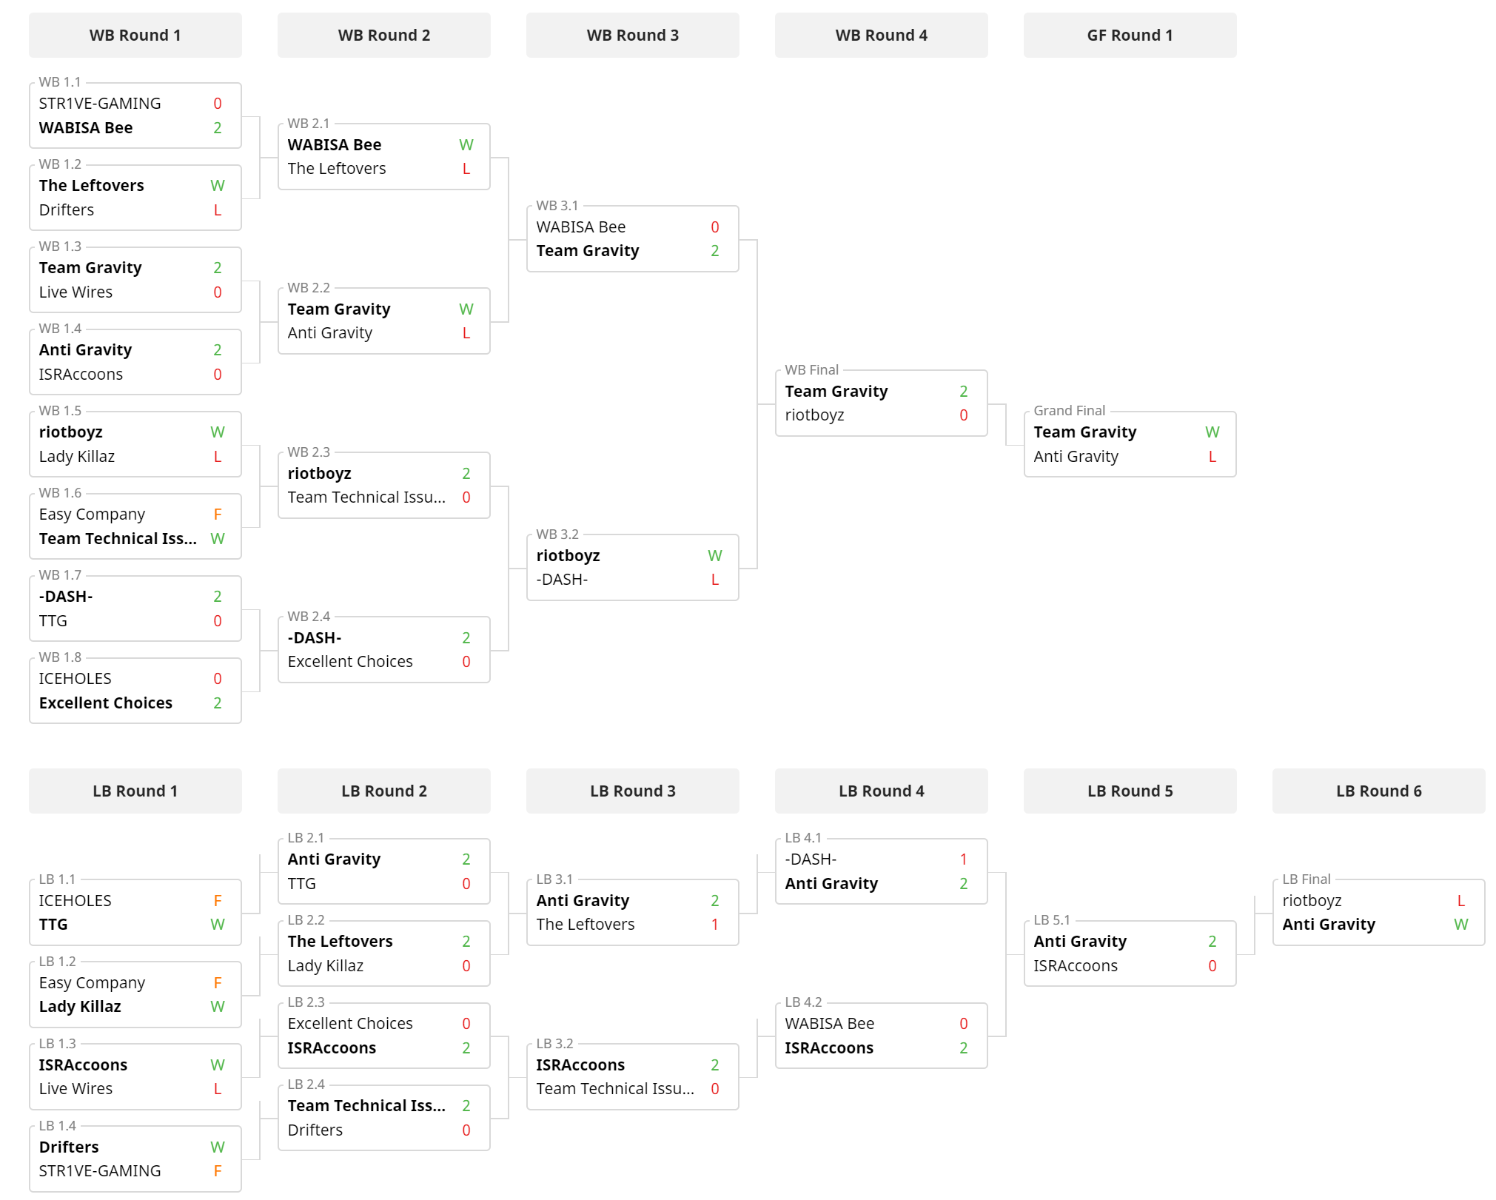Select WABISA Bee in match LB 4.2
Image resolution: width=1496 pixels, height=1200 pixels.
click(x=830, y=1023)
